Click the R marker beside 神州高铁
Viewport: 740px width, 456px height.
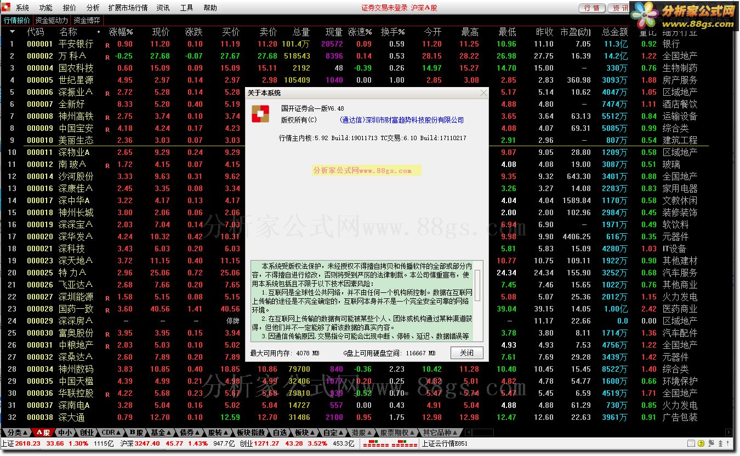click(107, 118)
